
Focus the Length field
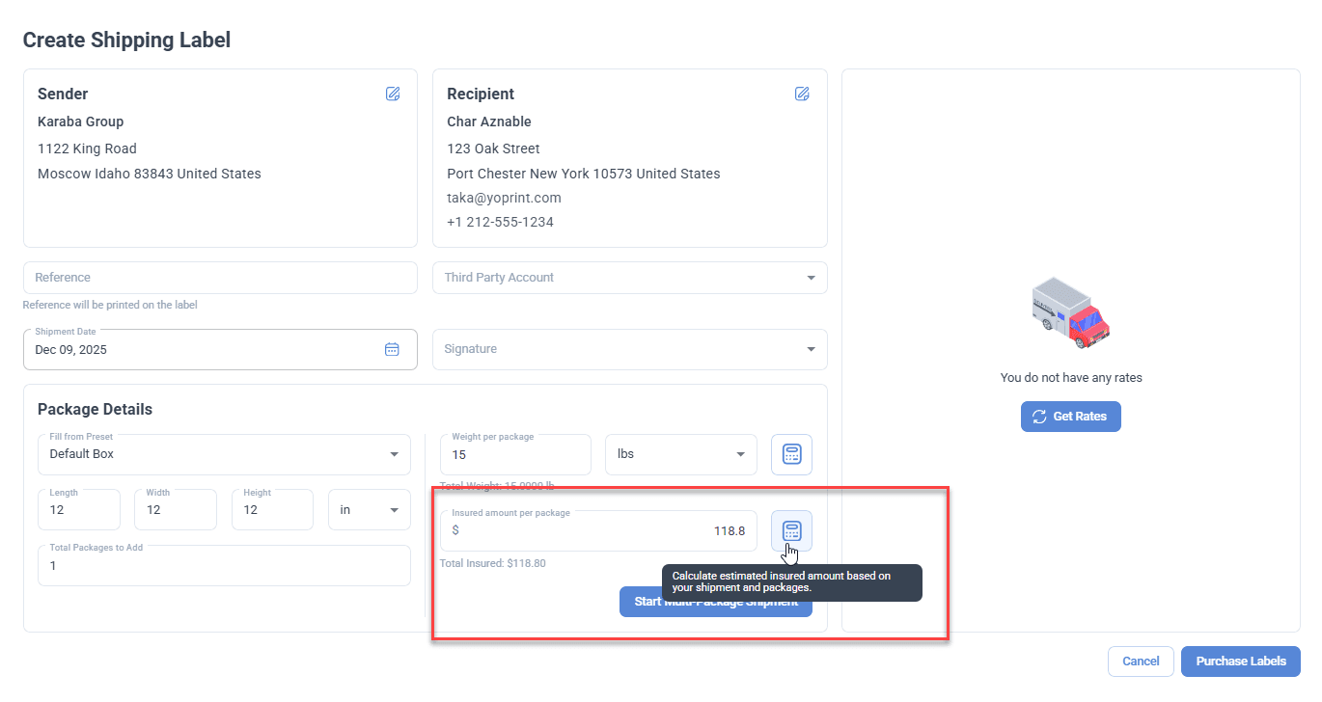coord(79,510)
